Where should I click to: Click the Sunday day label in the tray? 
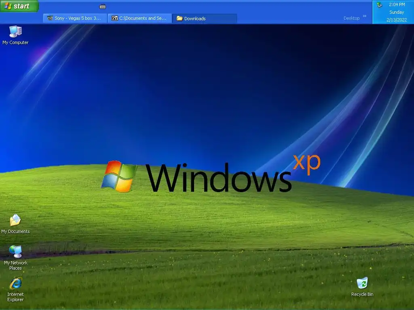[x=397, y=12]
